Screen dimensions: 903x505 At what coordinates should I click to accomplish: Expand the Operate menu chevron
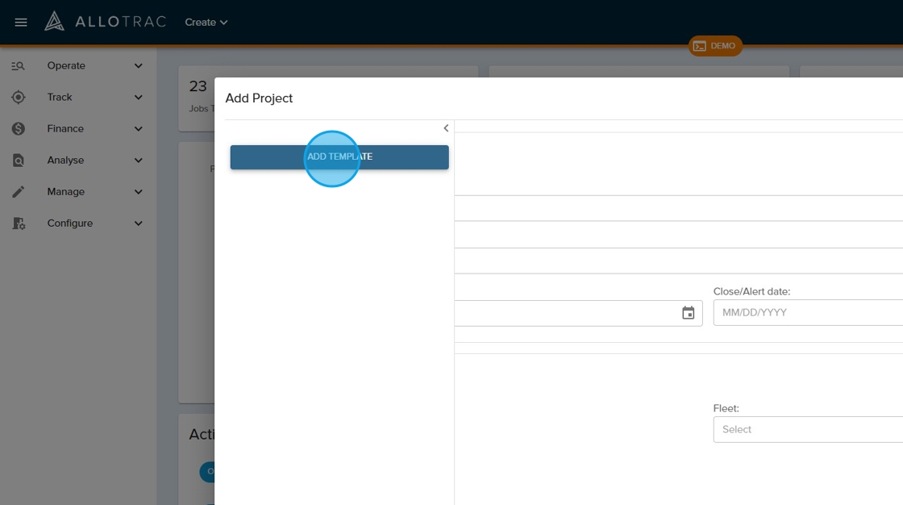139,66
